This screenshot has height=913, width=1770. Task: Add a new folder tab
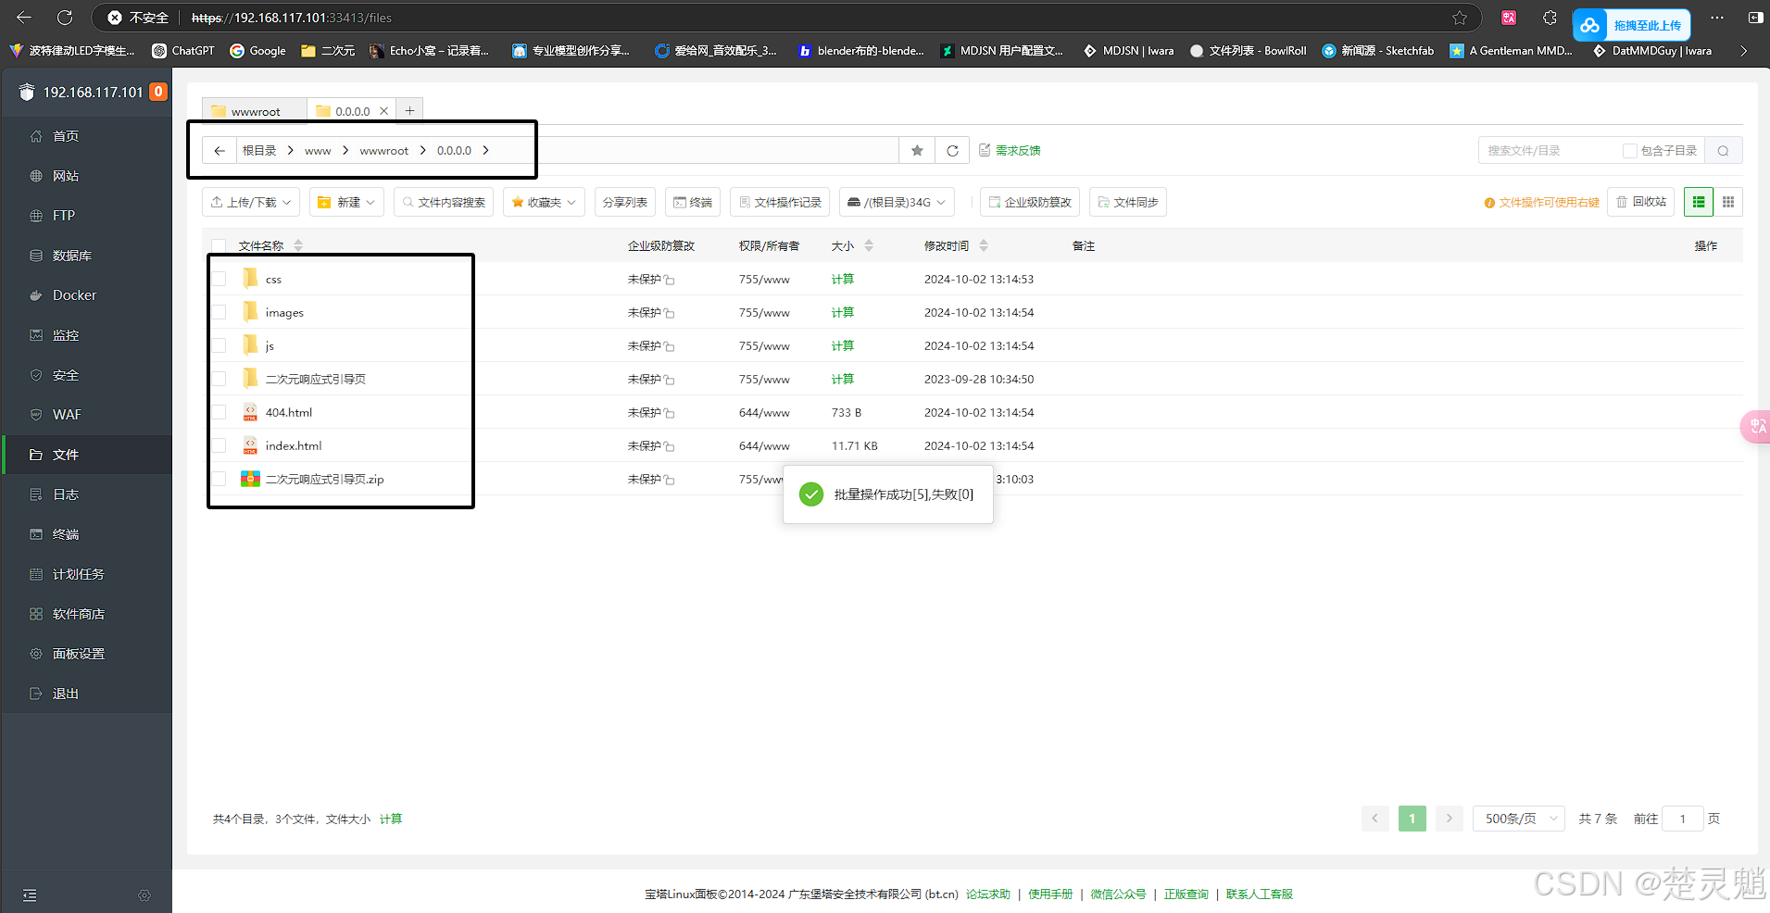click(x=409, y=110)
